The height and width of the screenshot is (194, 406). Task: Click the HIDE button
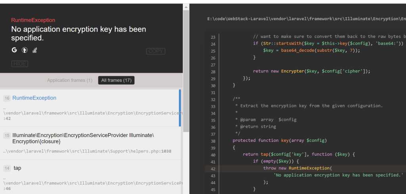(20, 64)
